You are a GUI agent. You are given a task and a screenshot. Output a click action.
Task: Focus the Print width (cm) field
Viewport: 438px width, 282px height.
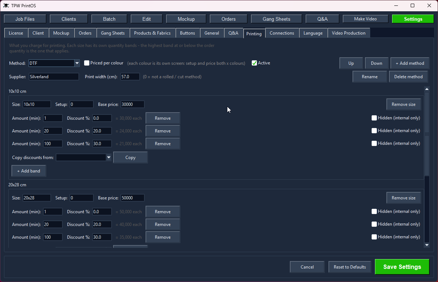(130, 77)
